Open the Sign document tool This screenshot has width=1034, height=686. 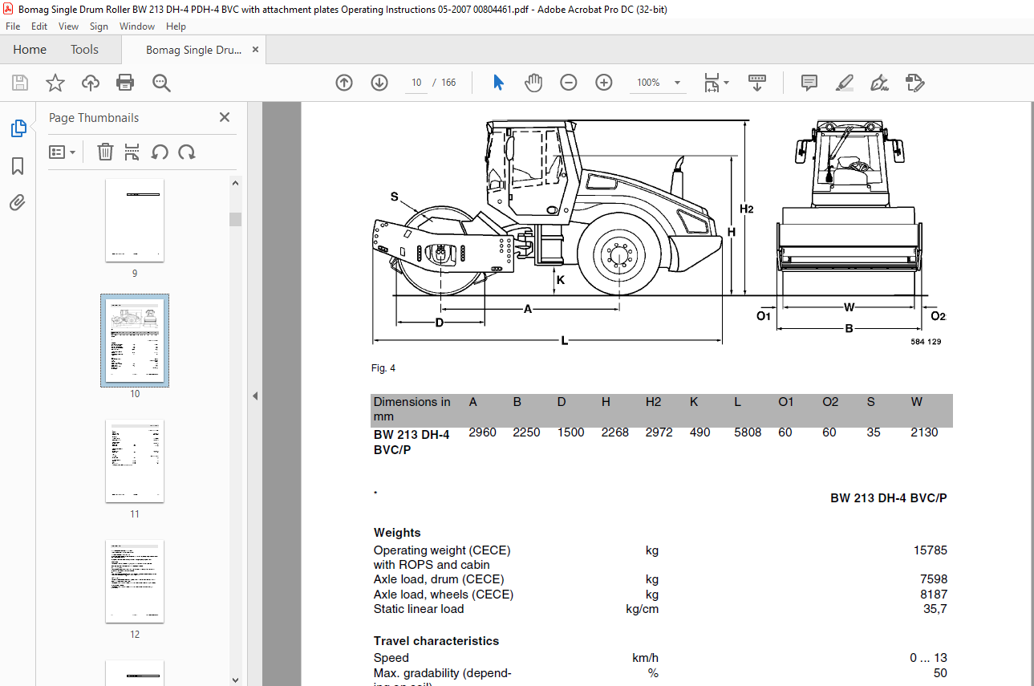pos(880,83)
